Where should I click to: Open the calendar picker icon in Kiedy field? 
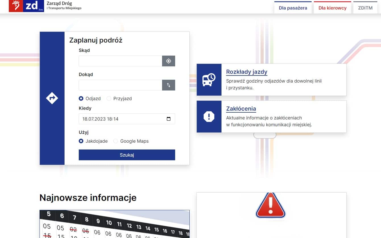[x=169, y=119]
